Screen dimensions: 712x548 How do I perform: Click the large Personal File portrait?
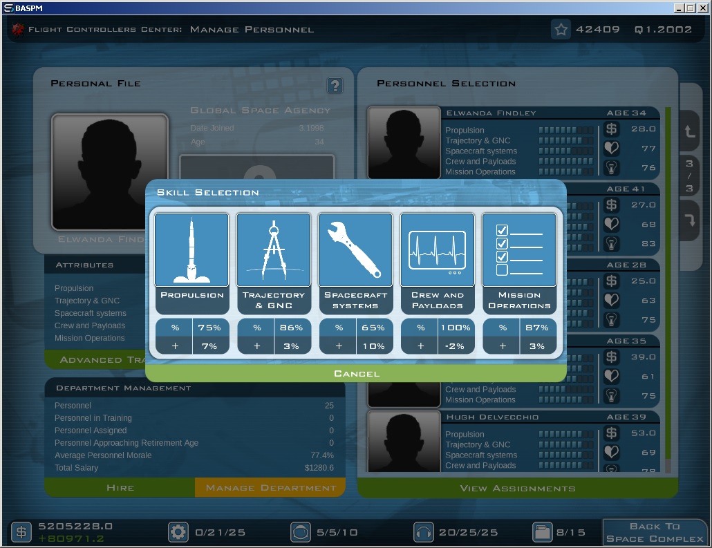point(110,171)
